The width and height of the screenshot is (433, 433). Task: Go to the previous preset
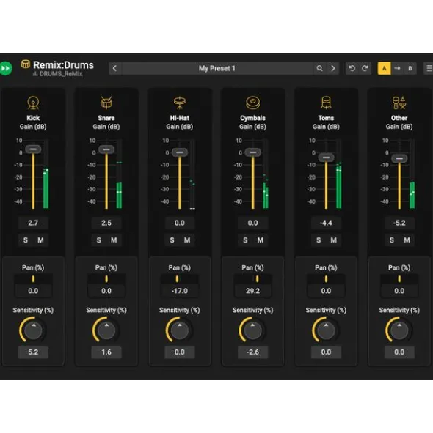coord(114,68)
